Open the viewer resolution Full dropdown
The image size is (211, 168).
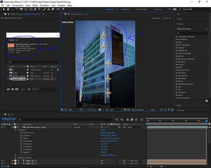(x=116, y=110)
